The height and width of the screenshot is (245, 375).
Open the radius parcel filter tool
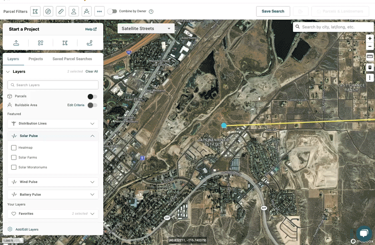(48, 11)
